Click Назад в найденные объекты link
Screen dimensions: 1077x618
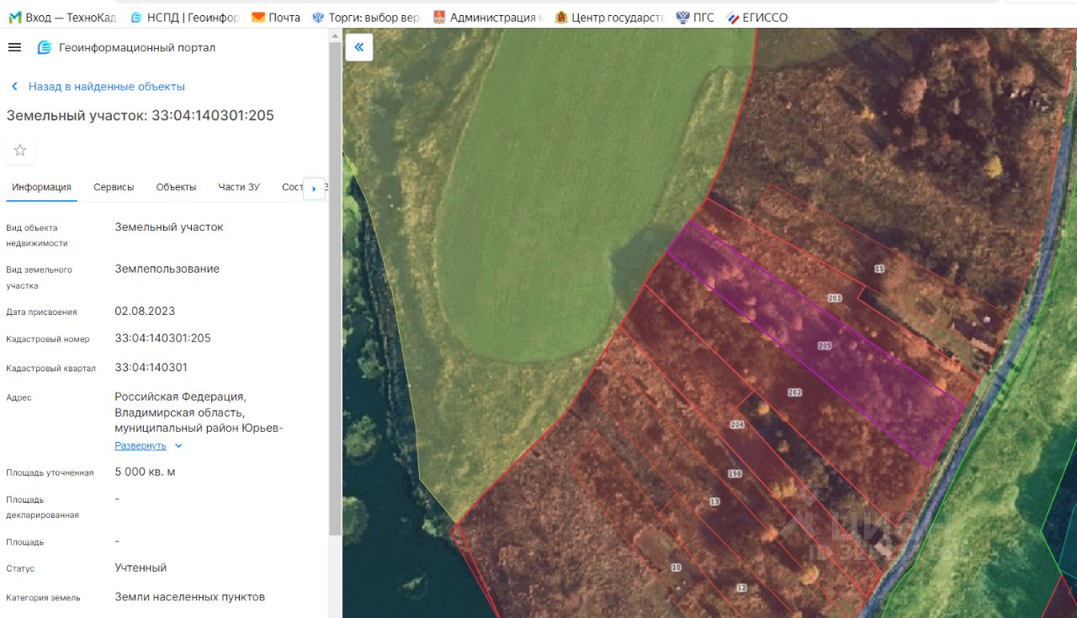point(106,87)
